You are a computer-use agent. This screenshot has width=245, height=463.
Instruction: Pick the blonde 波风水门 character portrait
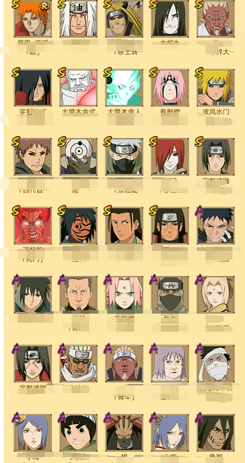(x=216, y=88)
